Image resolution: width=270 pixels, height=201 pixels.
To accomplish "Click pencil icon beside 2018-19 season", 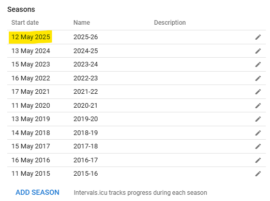I will pyautogui.click(x=258, y=133).
